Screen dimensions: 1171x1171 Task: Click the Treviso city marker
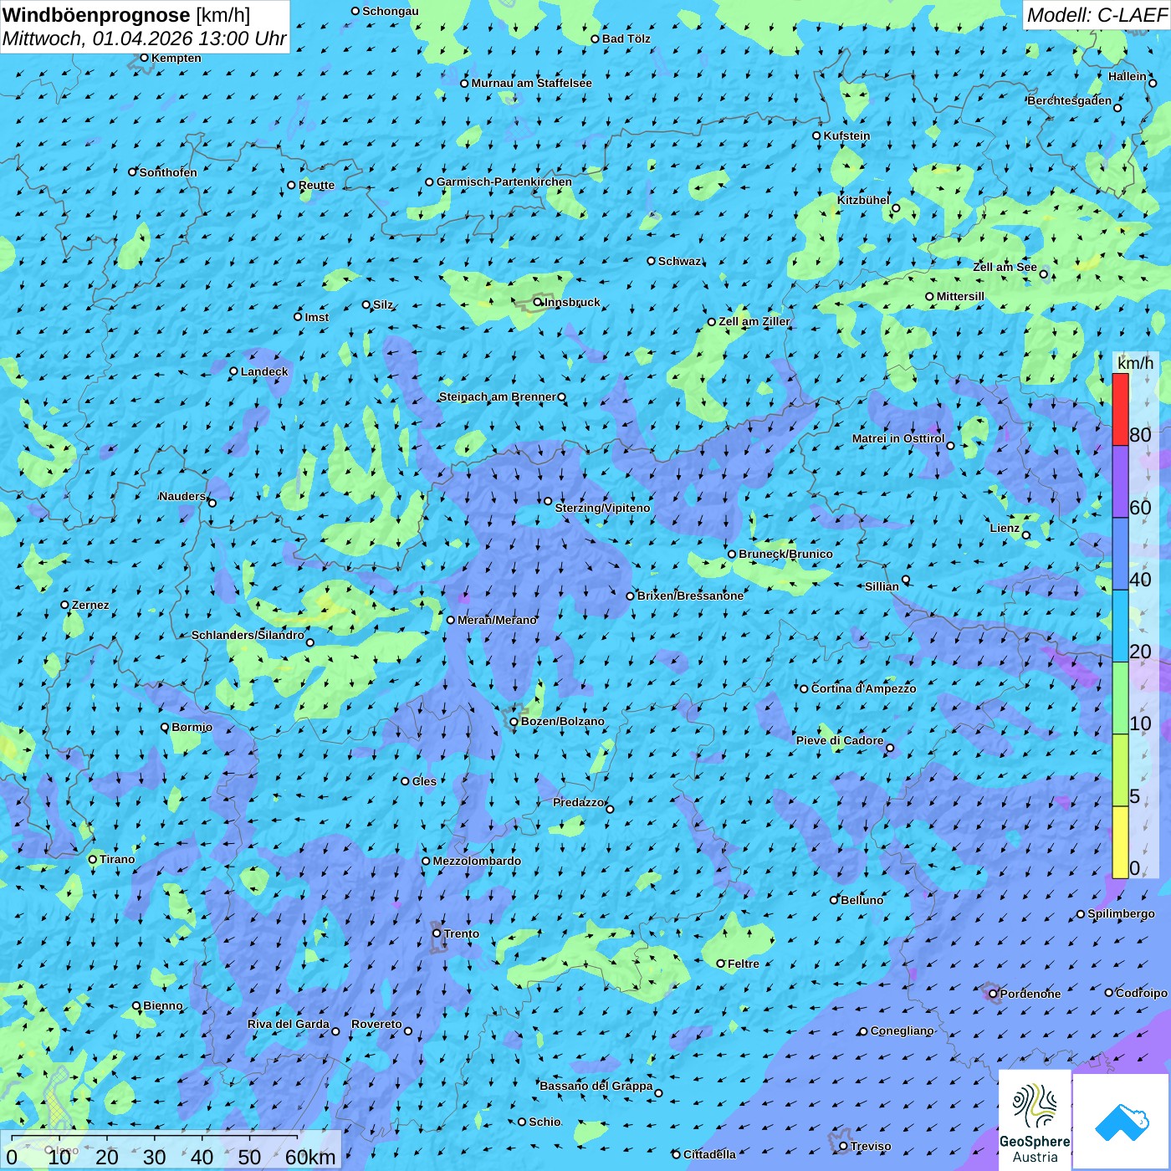843,1146
